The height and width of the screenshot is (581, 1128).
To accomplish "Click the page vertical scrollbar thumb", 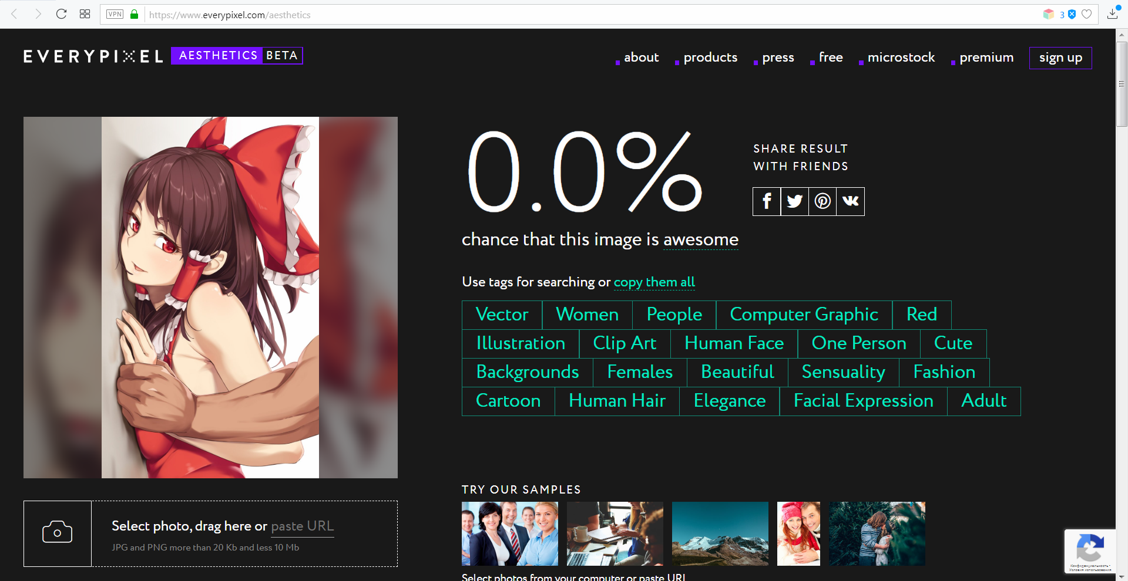I will 1122,84.
